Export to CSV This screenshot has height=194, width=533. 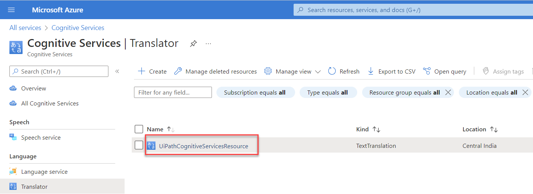point(397,71)
